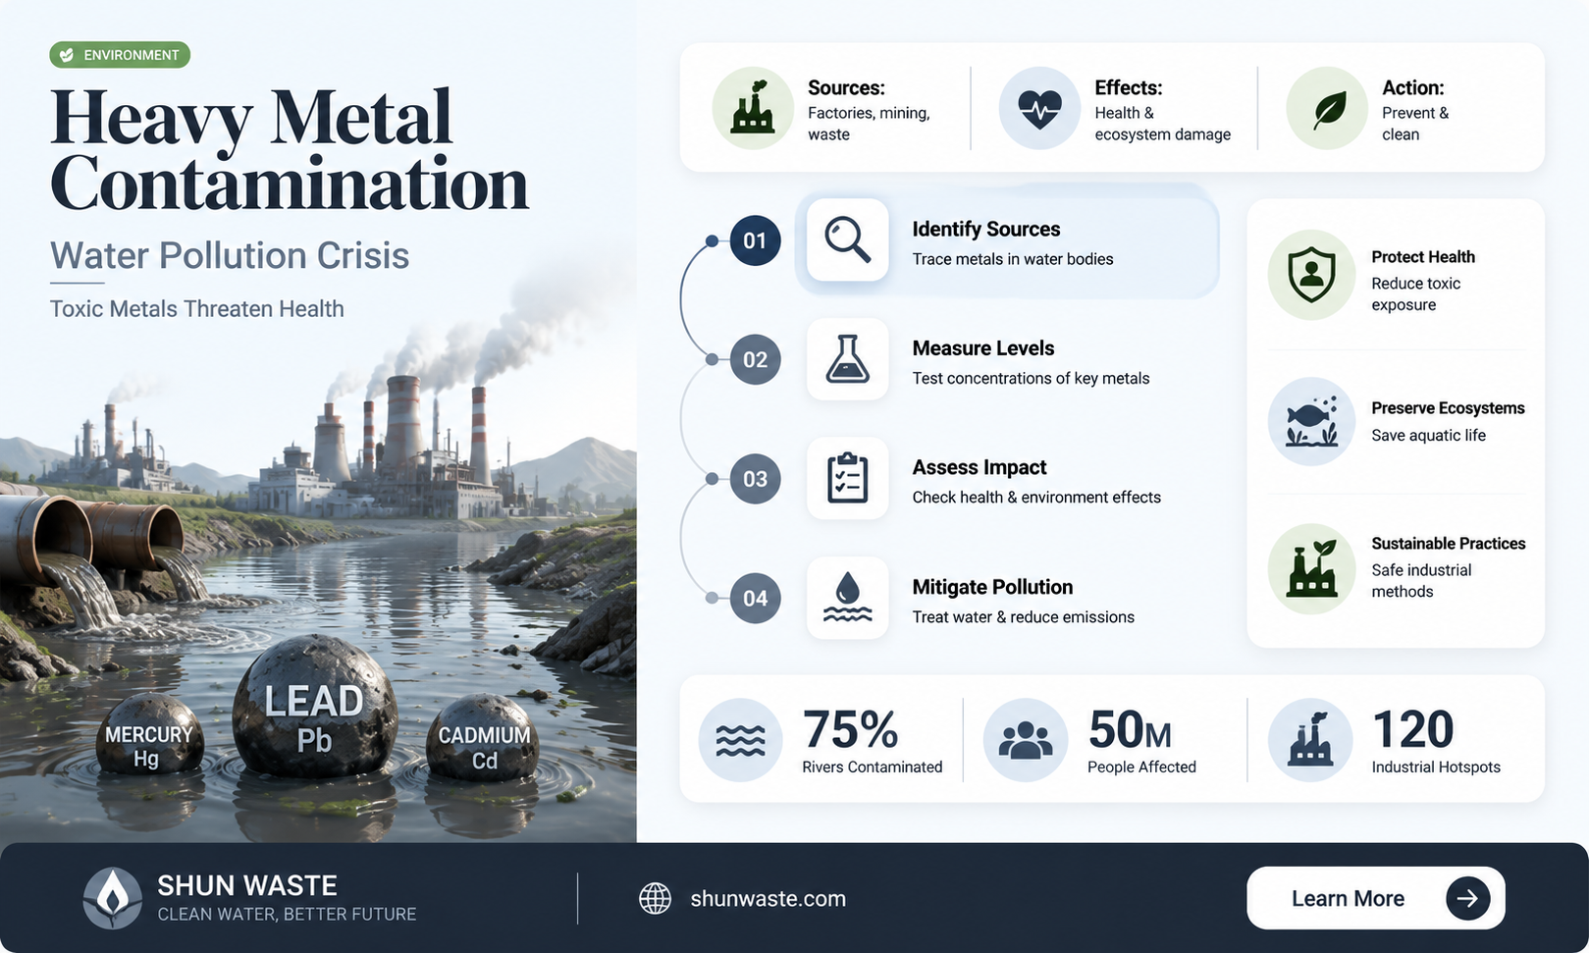Click Safe industrial methods text

click(1421, 581)
